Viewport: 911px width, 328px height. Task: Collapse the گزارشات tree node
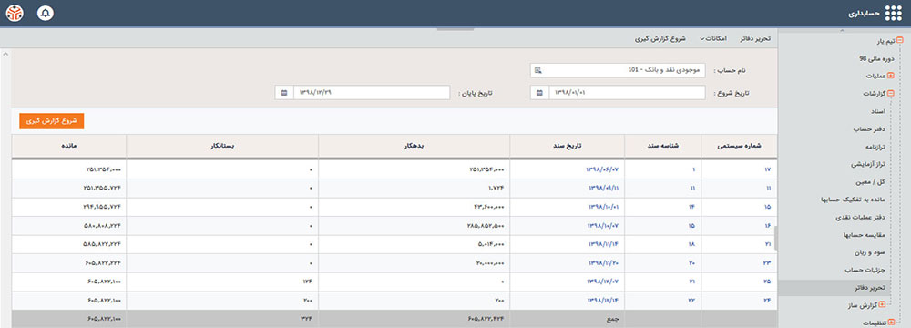click(x=890, y=93)
